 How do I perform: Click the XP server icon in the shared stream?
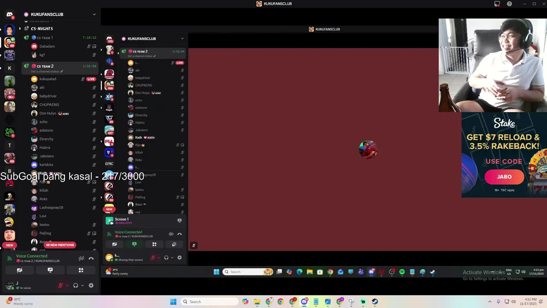[x=109, y=97]
